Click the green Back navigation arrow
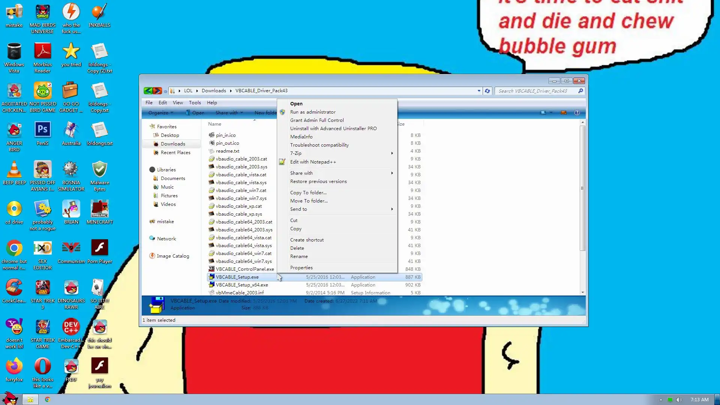720x405 pixels. click(148, 91)
